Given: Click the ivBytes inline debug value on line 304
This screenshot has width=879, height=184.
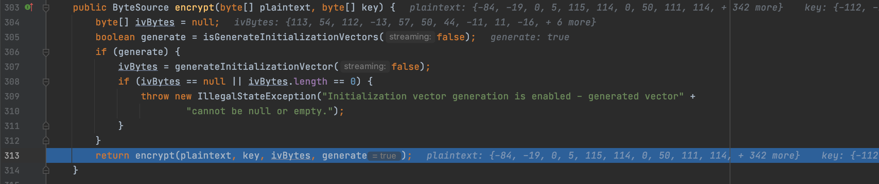Looking at the screenshot, I should 415,23.
